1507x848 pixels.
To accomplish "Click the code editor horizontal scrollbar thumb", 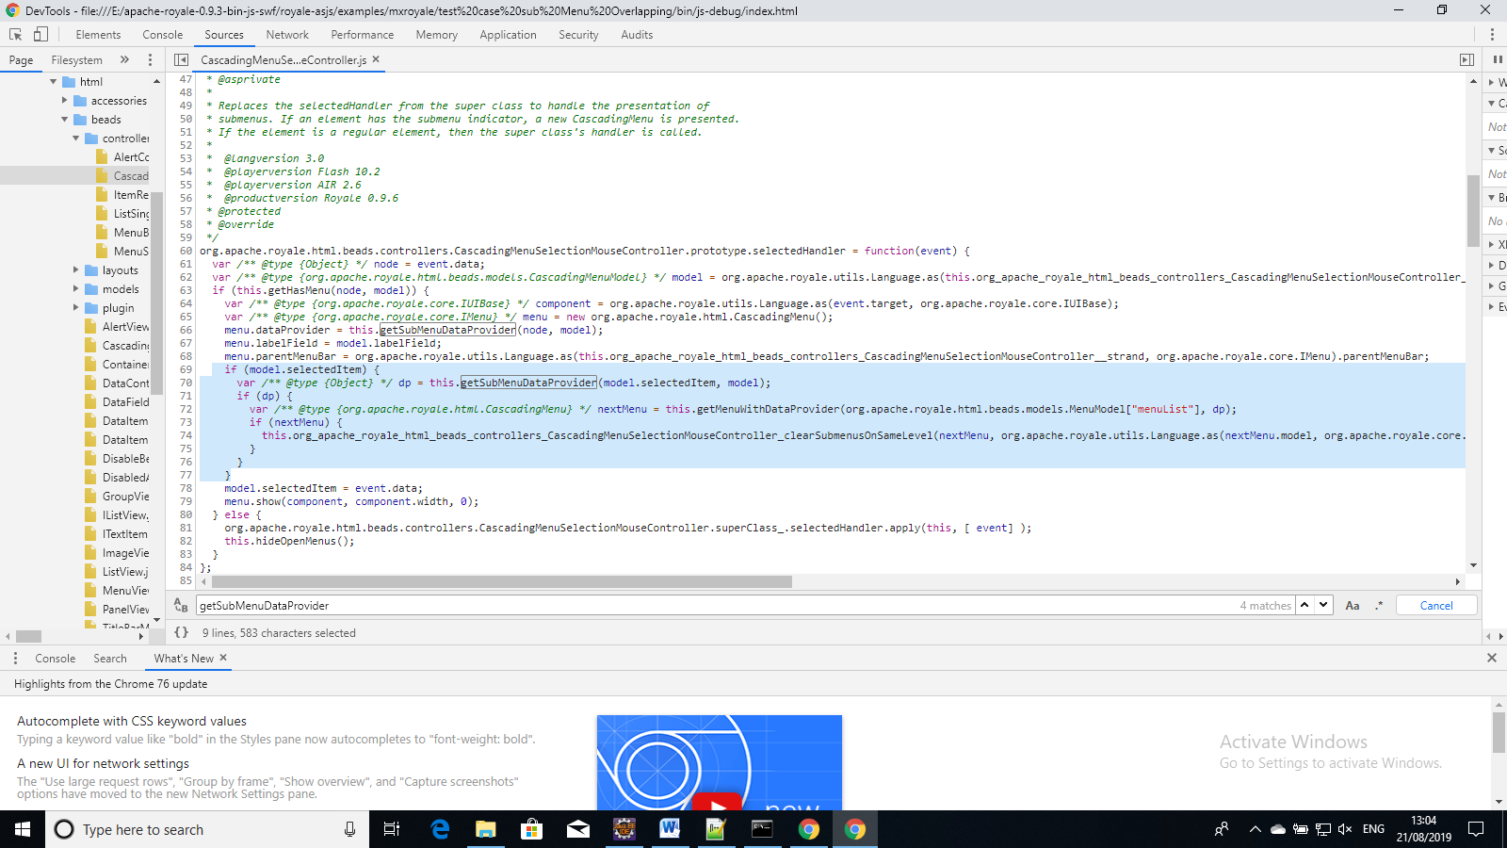I will (x=501, y=581).
